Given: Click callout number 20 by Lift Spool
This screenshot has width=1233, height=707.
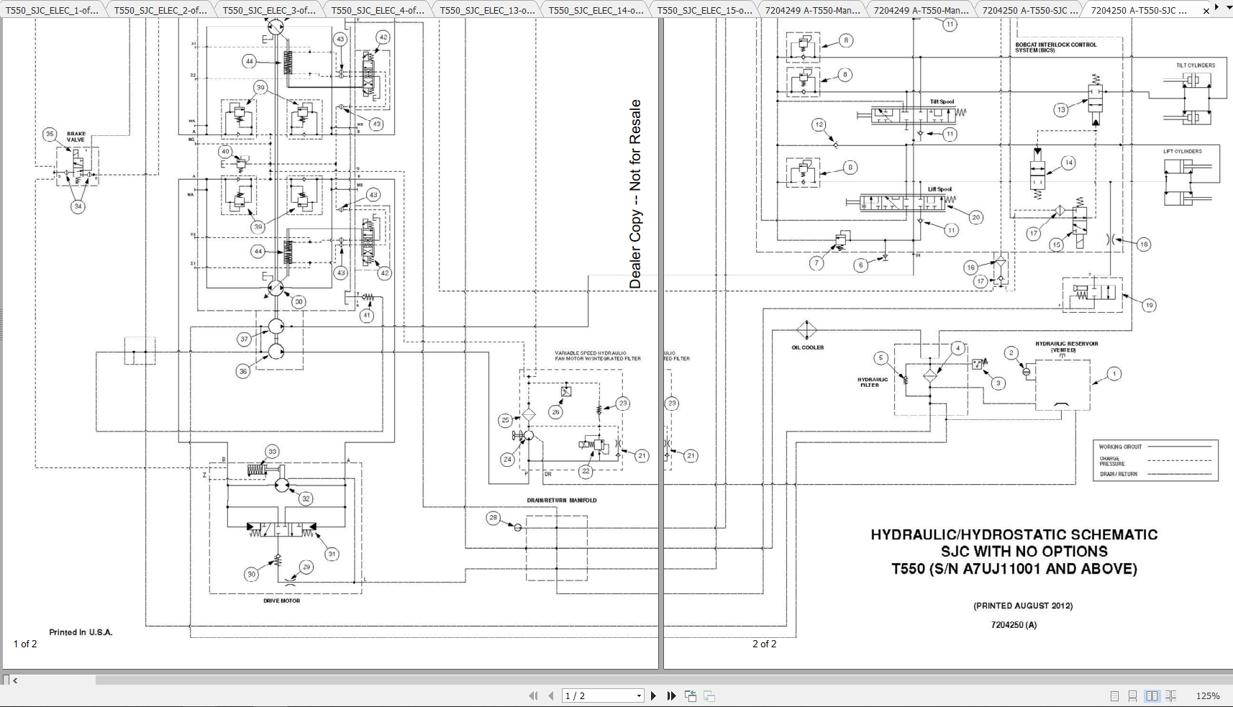Looking at the screenshot, I should (975, 216).
